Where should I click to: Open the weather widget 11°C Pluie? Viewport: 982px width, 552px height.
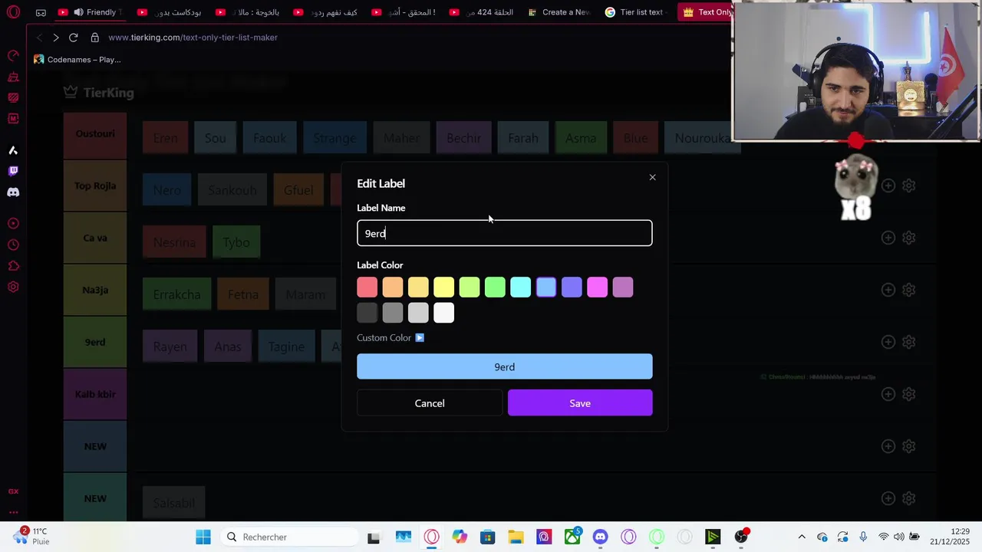(x=31, y=537)
